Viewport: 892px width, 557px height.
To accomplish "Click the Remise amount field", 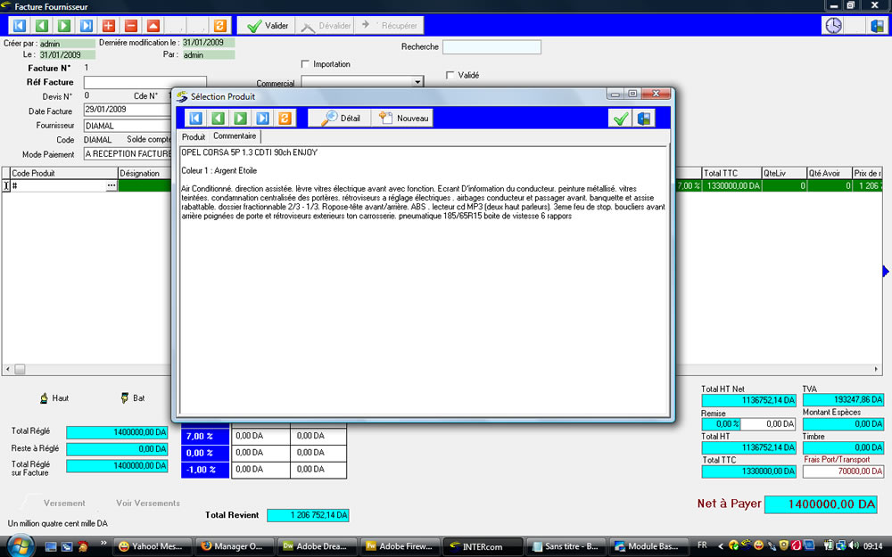I will [x=768, y=424].
